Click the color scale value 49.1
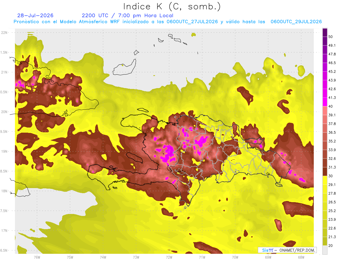The height and width of the screenshot is (261, 338). pos(332,45)
